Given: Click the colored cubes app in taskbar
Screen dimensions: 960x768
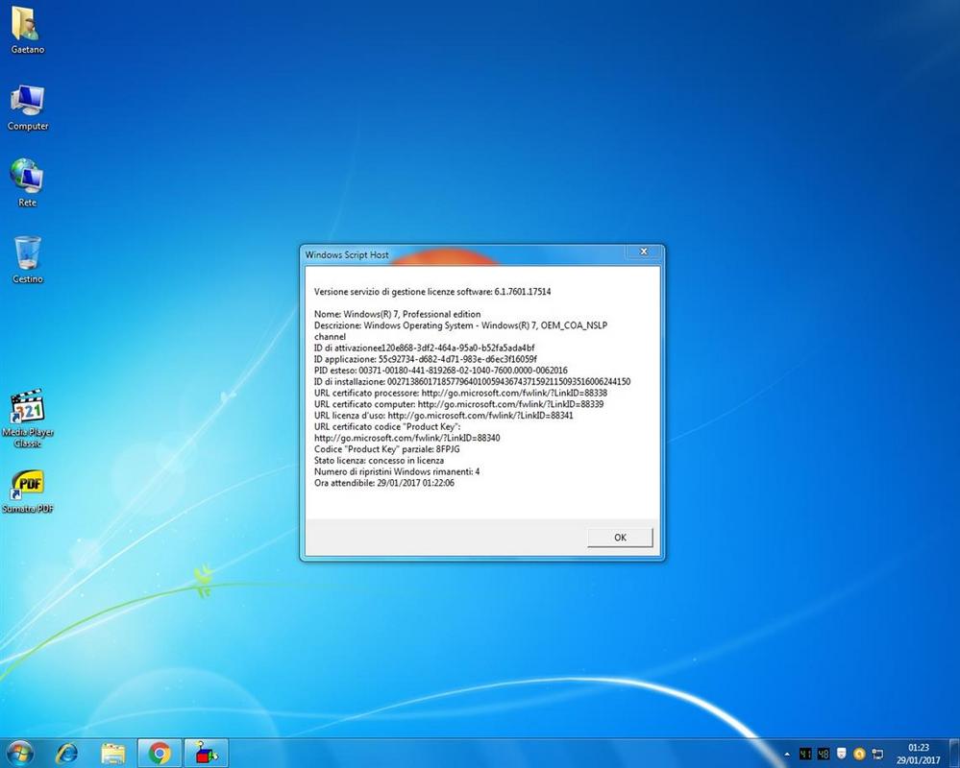Looking at the screenshot, I should pos(207,754).
